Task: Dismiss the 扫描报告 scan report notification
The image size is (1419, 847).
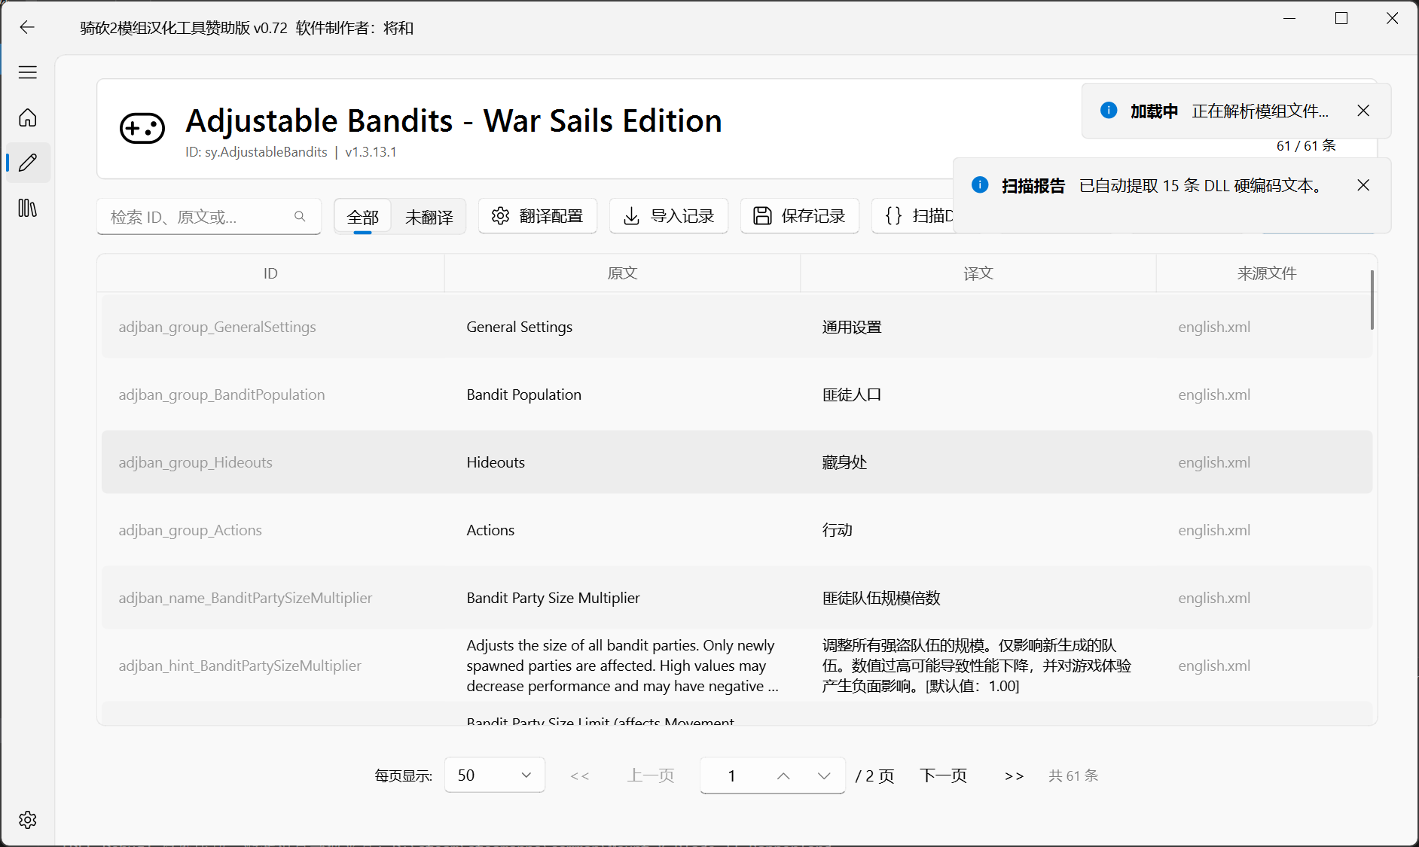Action: [x=1363, y=185]
